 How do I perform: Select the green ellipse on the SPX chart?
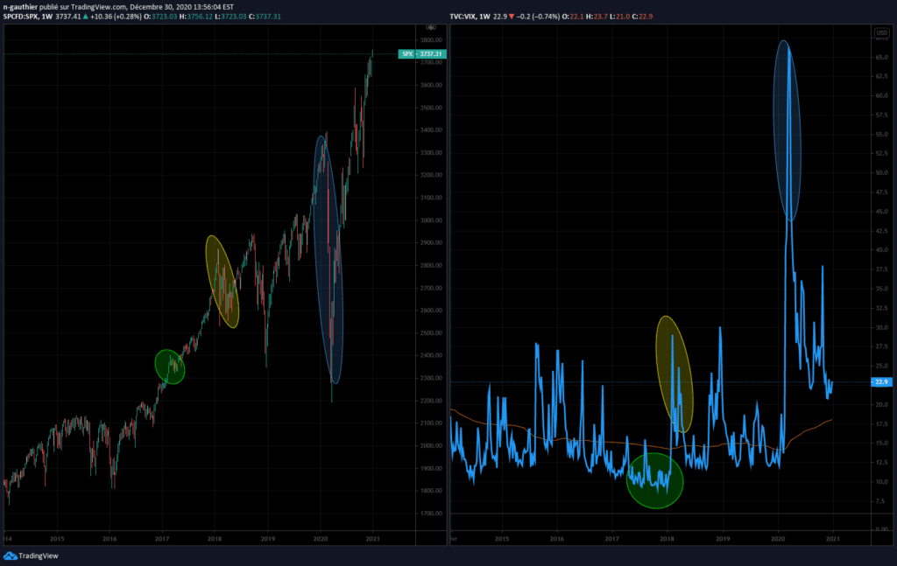click(x=170, y=367)
